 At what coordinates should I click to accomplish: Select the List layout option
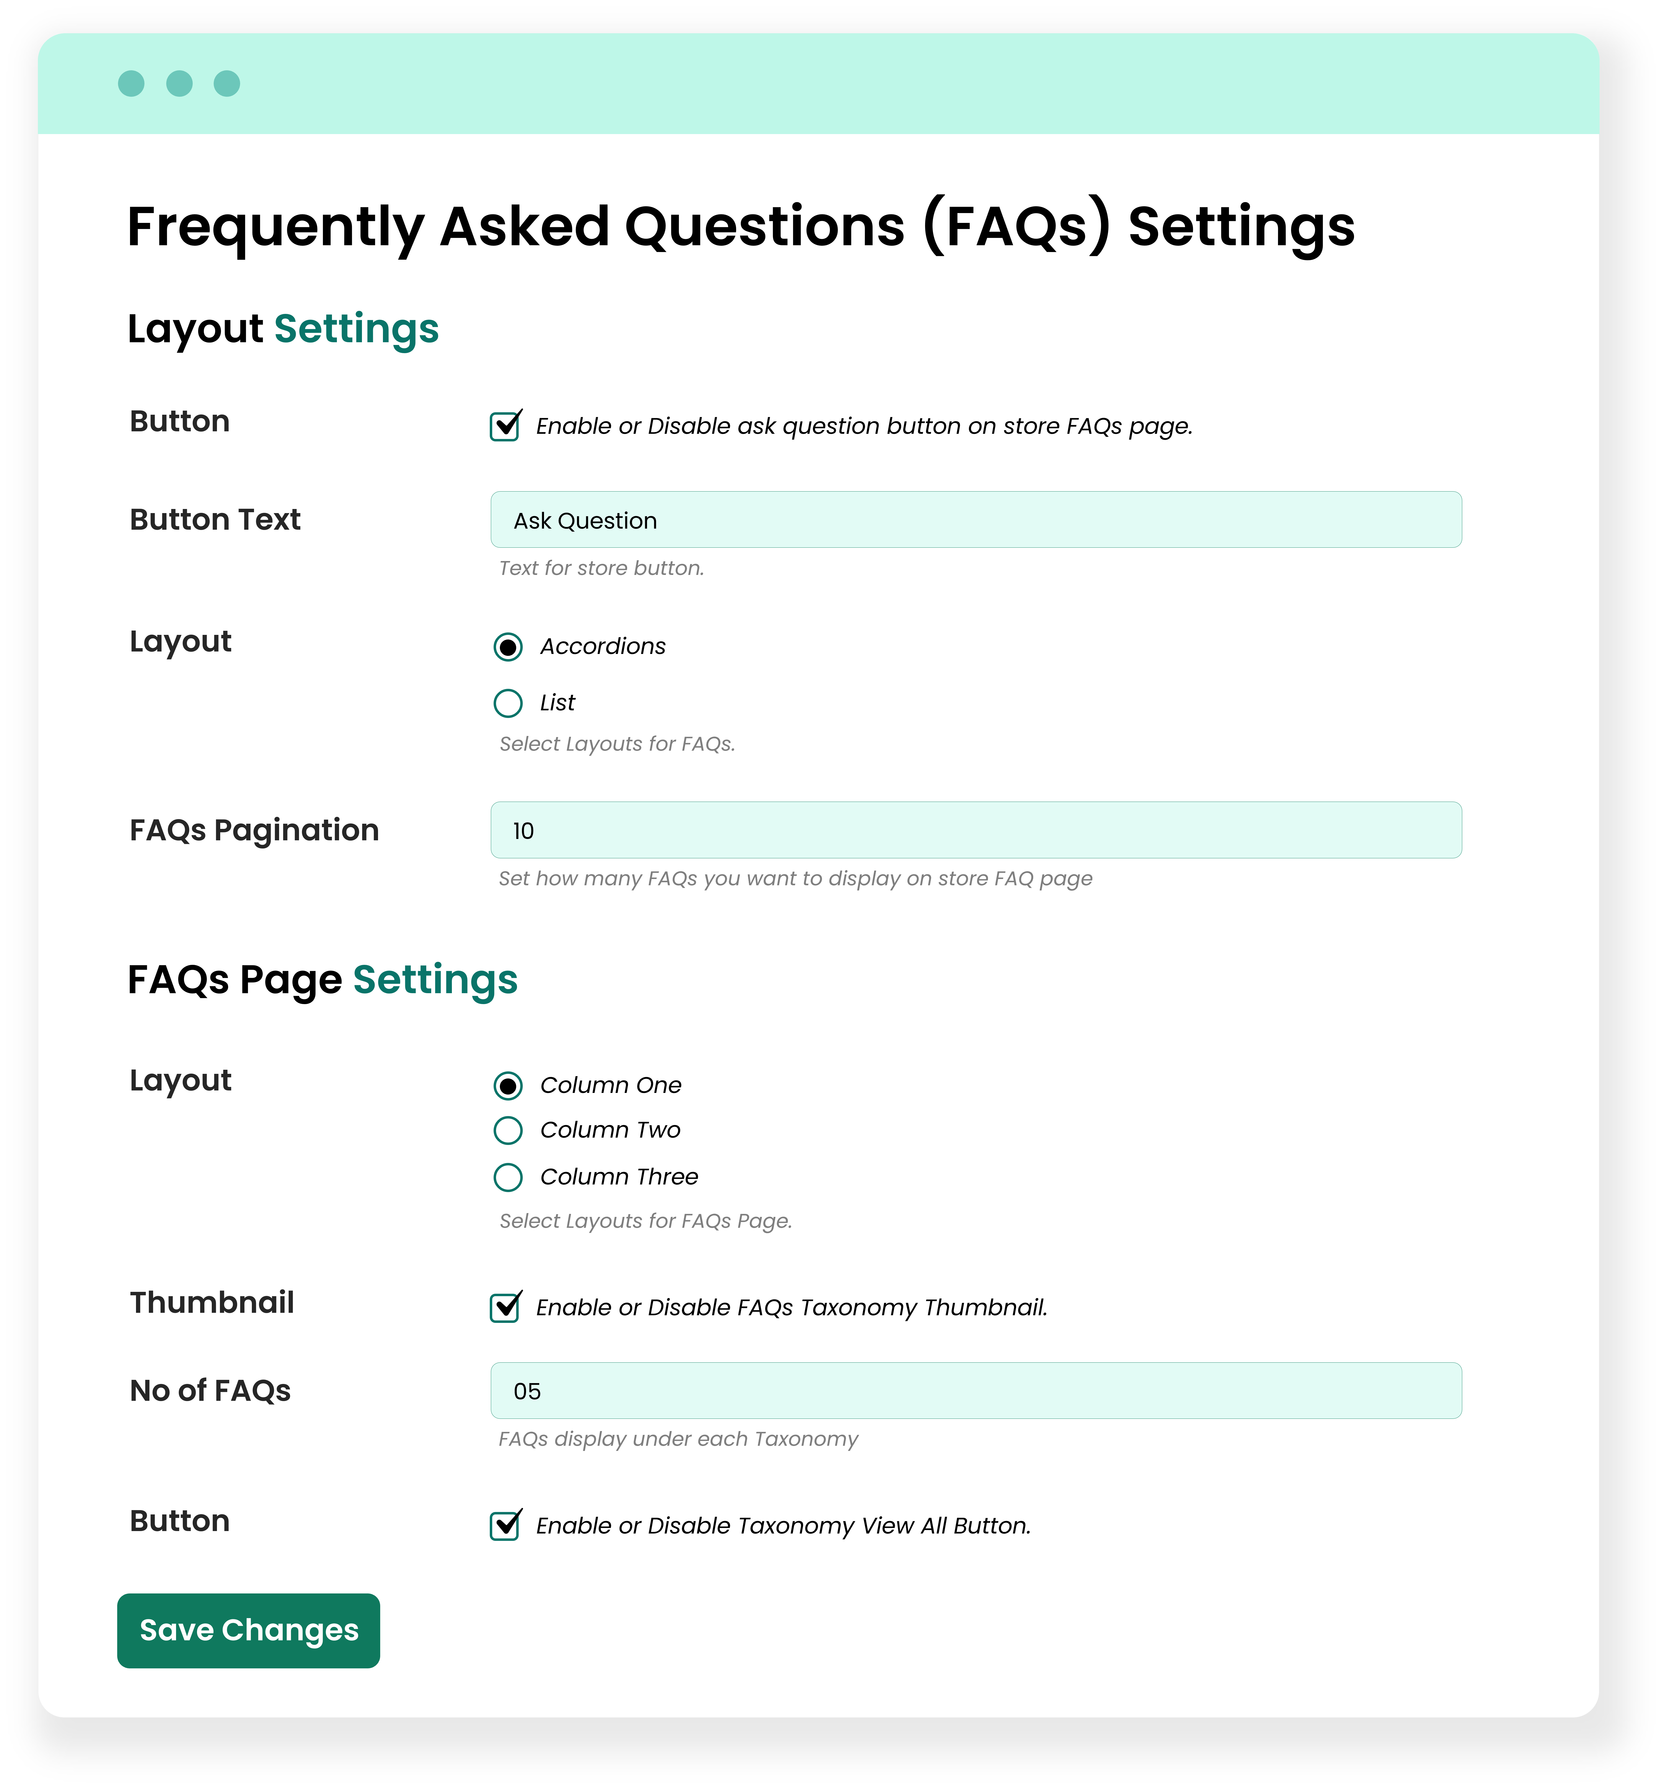pos(508,703)
